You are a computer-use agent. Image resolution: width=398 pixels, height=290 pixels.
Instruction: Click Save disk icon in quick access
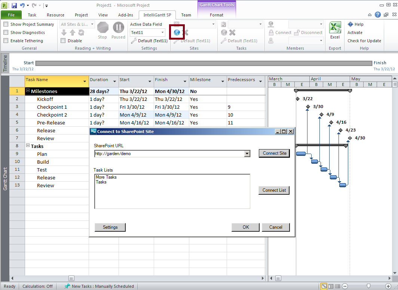point(14,5)
